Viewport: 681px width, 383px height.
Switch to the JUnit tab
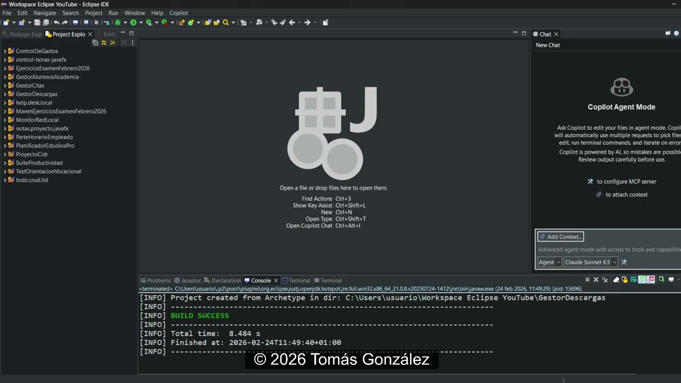click(106, 34)
